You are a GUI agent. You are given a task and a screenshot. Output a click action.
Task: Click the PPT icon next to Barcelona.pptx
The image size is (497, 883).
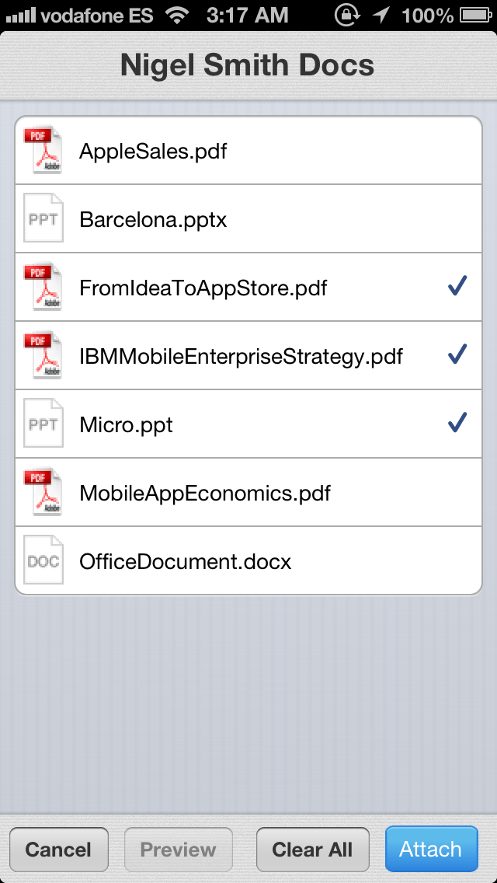tap(43, 219)
